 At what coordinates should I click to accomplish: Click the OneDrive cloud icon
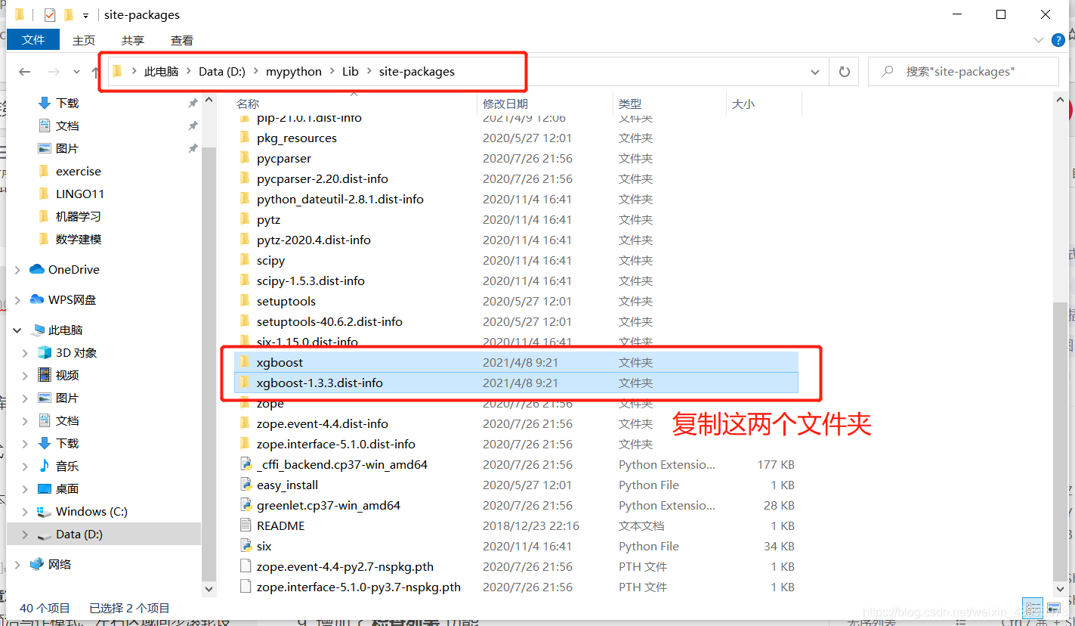tap(37, 269)
